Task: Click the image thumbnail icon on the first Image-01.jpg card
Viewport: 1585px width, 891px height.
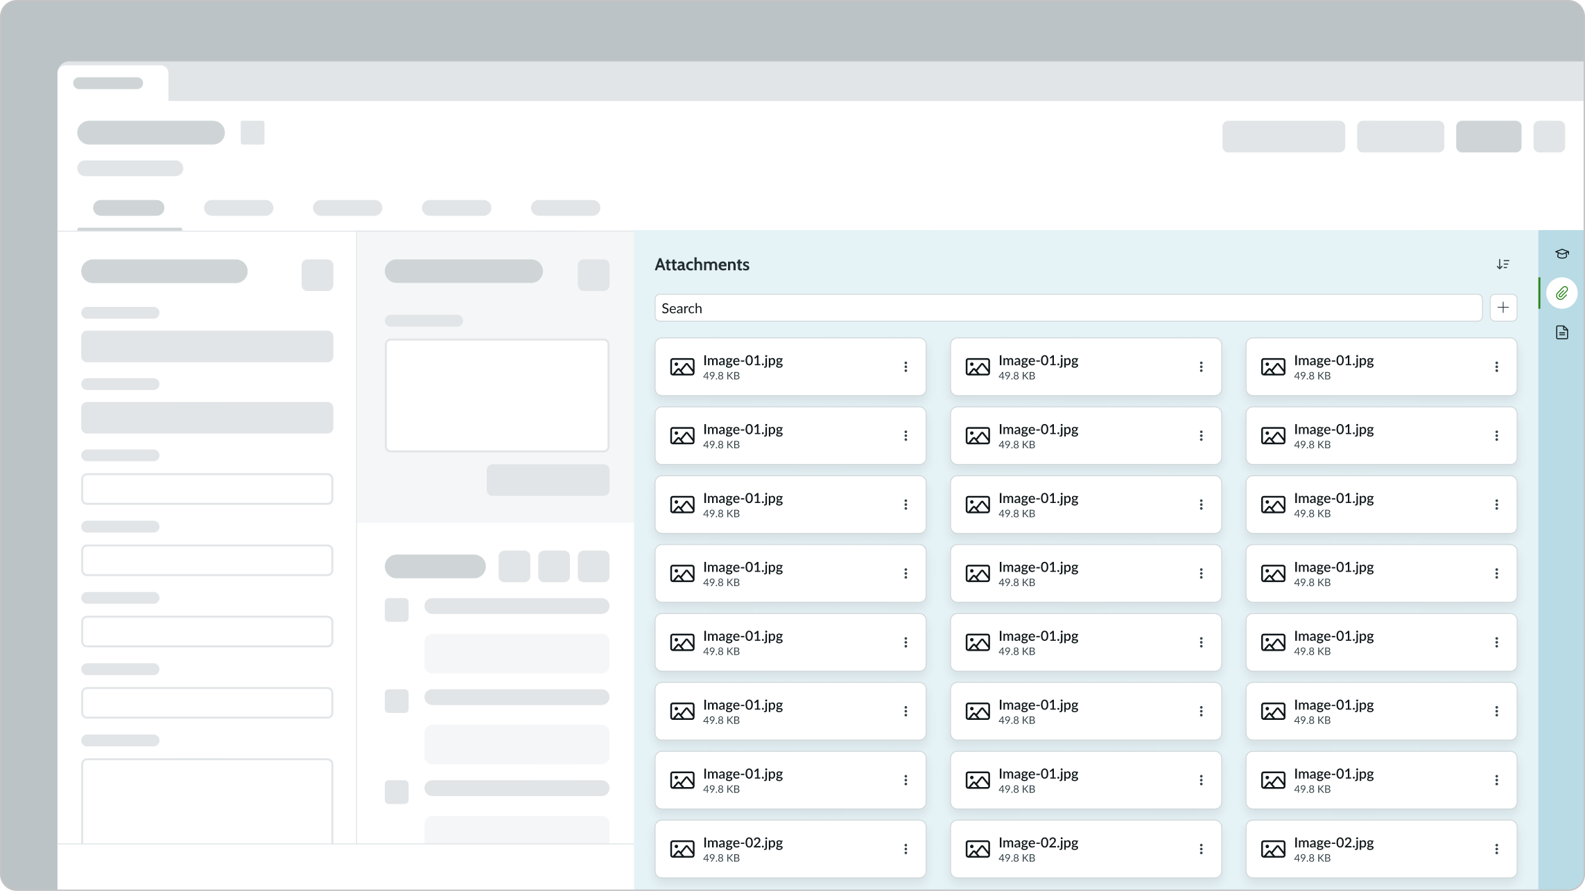Action: 683,367
